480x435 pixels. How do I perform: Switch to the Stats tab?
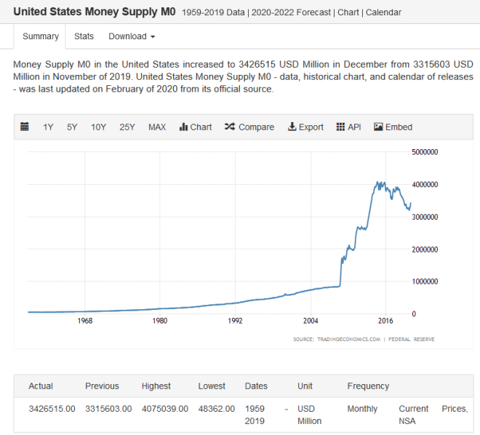[84, 36]
